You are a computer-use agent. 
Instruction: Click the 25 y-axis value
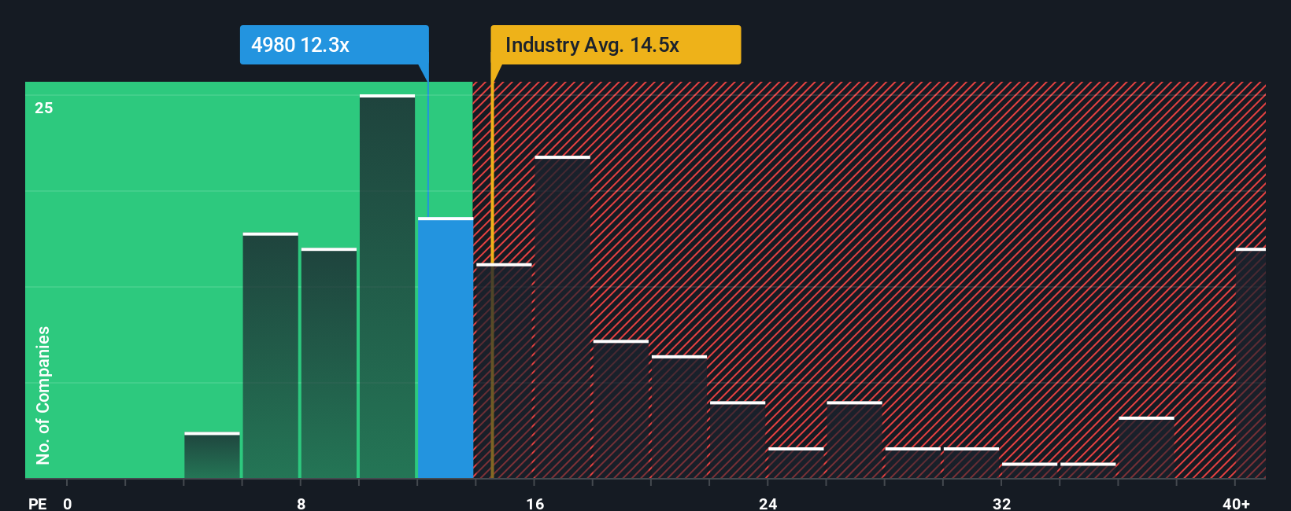pyautogui.click(x=44, y=108)
